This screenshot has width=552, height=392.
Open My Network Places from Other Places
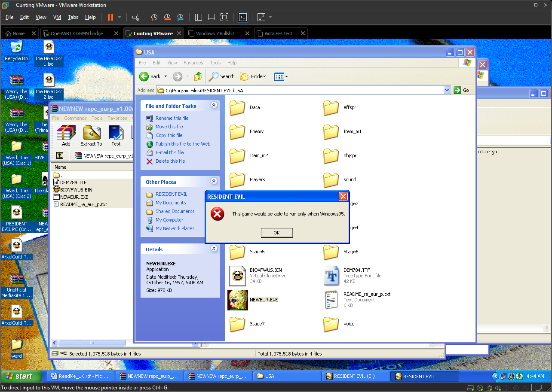175,228
